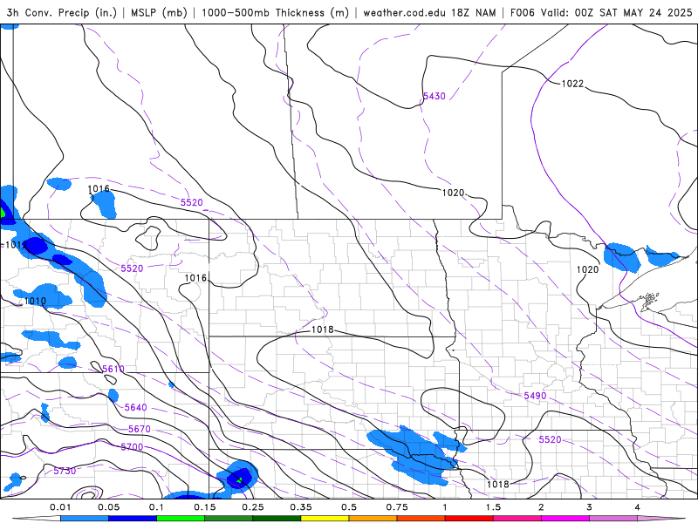Image resolution: width=698 pixels, height=523 pixels.
Task: Select the light blue 0.01–0.05 legend swatch
Action: pyautogui.click(x=85, y=519)
